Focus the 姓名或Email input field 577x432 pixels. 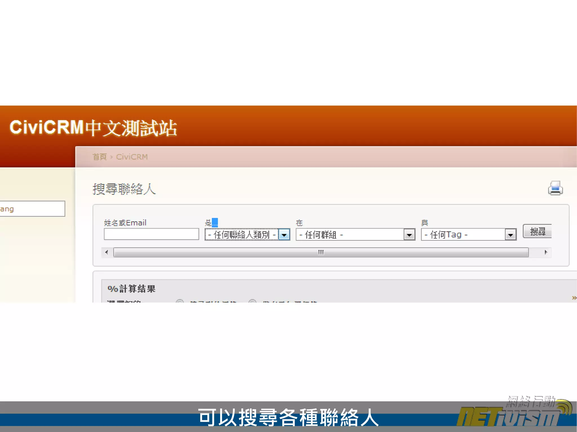(152, 234)
